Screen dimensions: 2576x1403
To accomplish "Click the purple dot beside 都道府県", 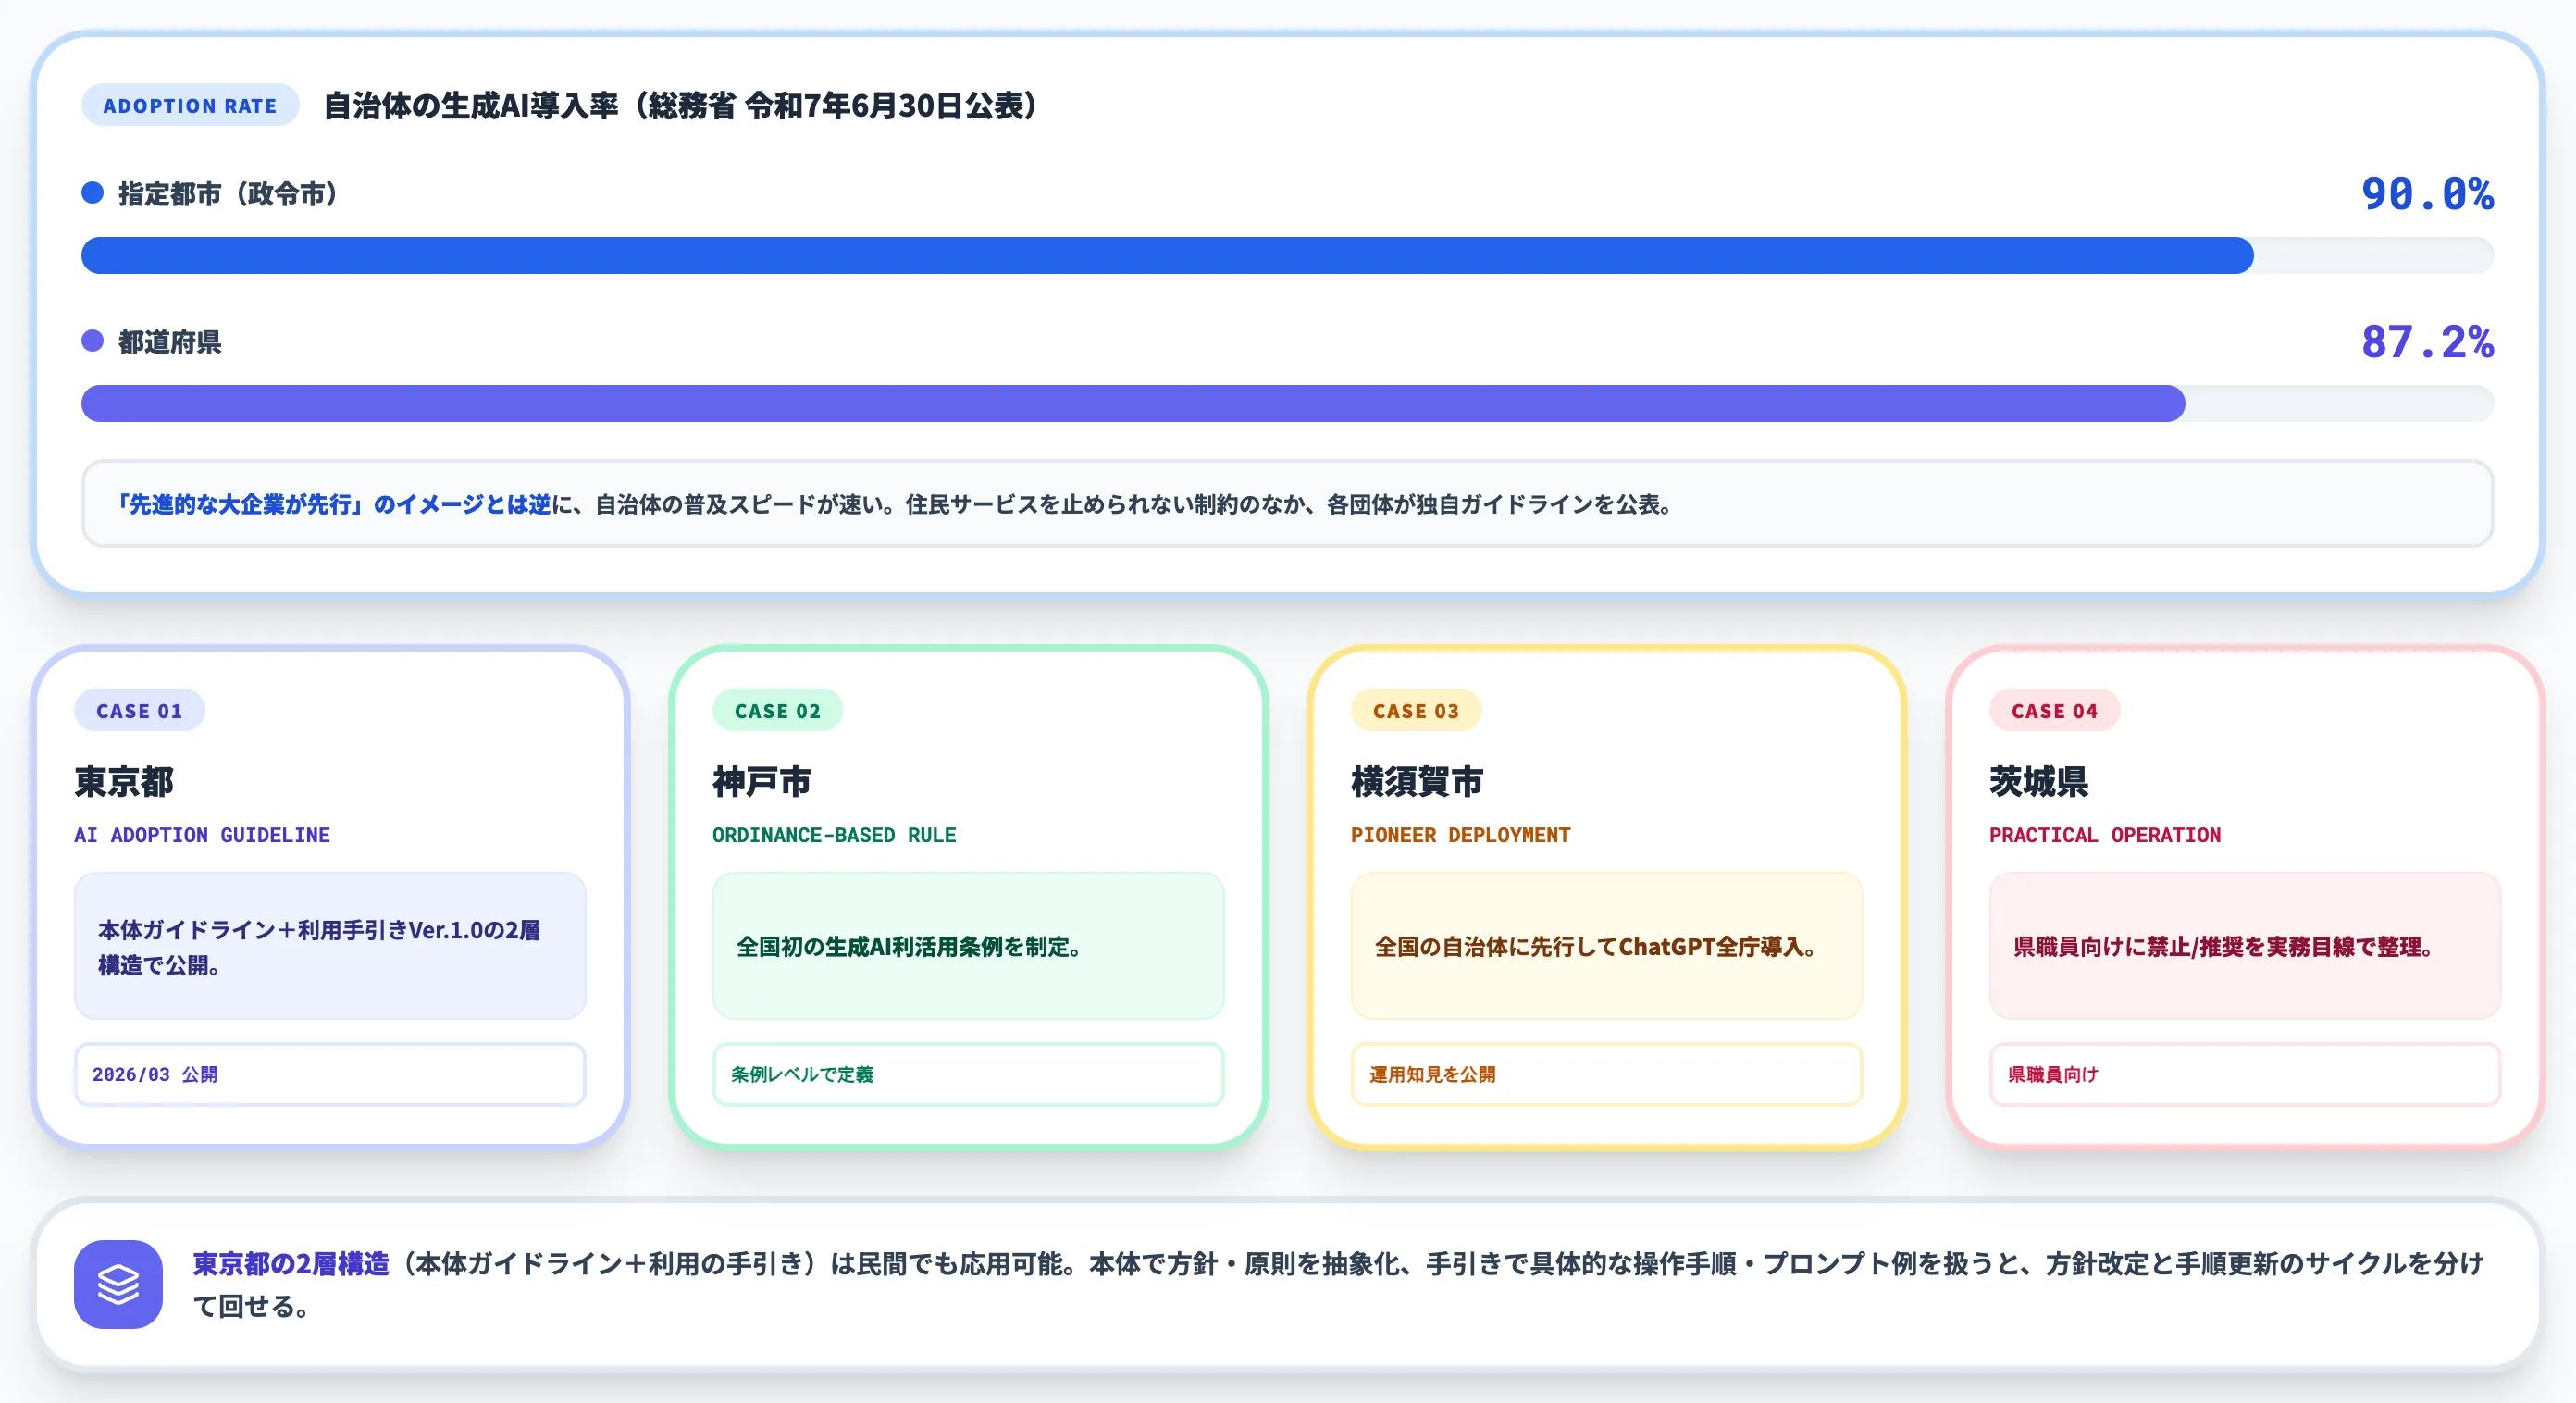I will (x=92, y=341).
